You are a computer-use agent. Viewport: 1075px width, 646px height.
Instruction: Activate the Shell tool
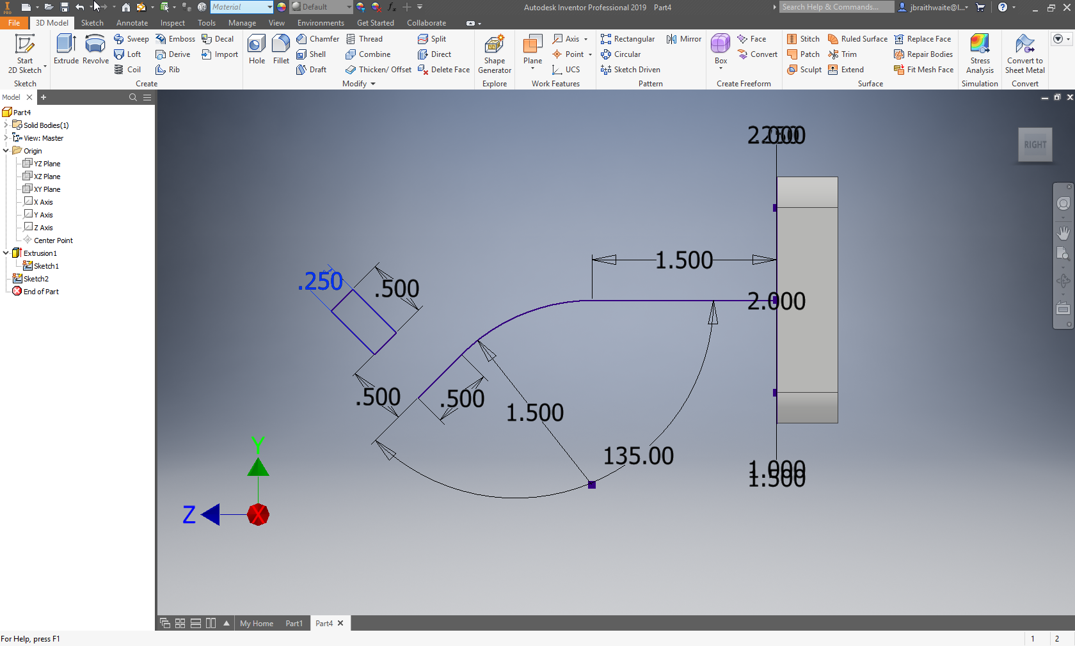pos(311,54)
